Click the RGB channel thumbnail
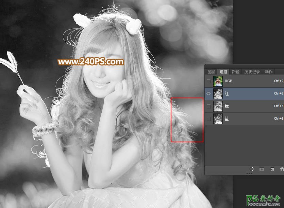This screenshot has height=208, width=284. pos(218,81)
